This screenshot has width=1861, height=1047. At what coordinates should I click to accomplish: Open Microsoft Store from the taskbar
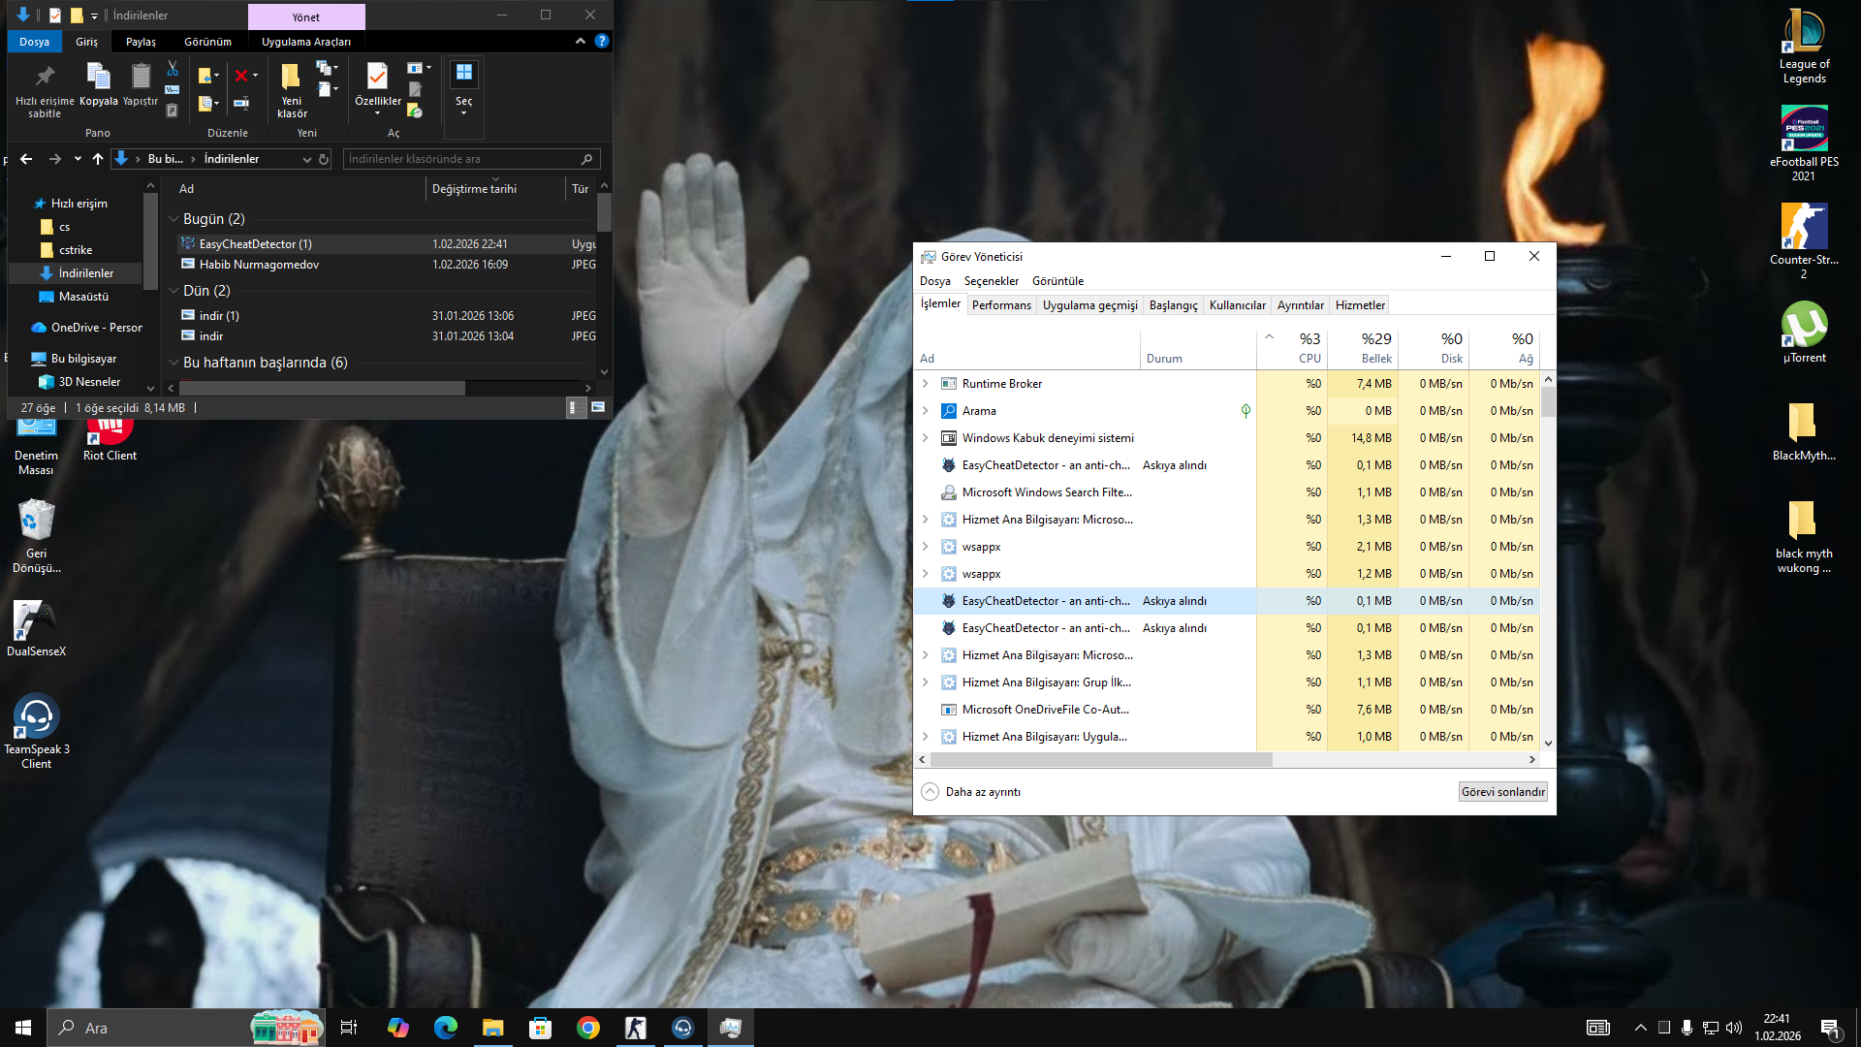[x=541, y=1028]
